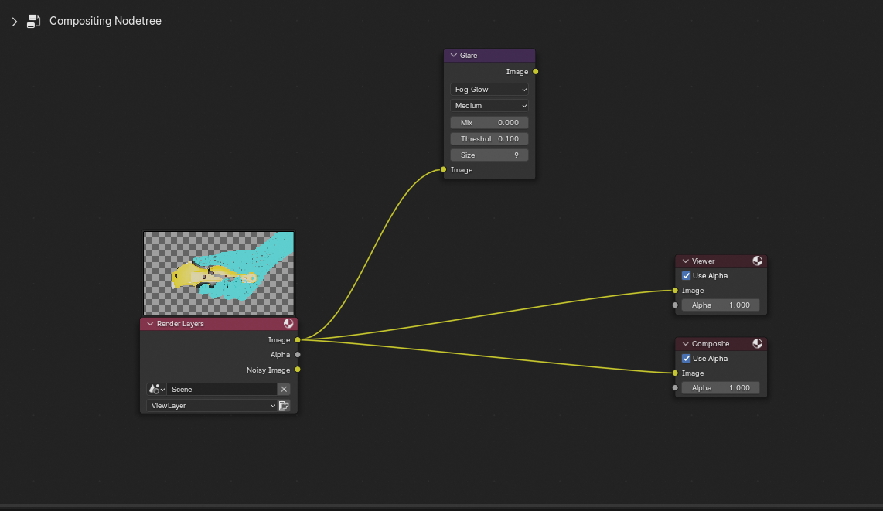Viewport: 883px width, 511px height.
Task: Click the Composite node Image input socket
Action: [x=675, y=373]
